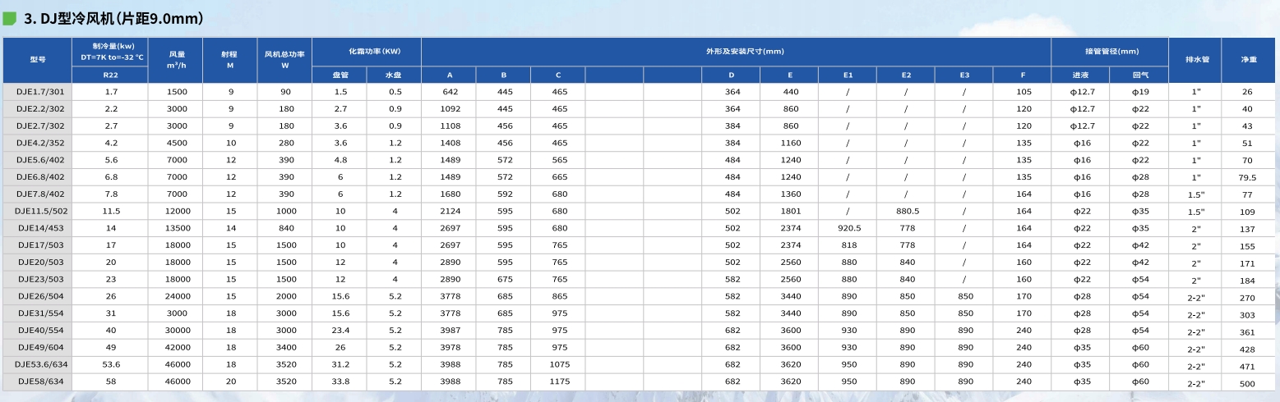Click the 排水管 column header
Screen dimensions: 1280x402
click(1195, 60)
